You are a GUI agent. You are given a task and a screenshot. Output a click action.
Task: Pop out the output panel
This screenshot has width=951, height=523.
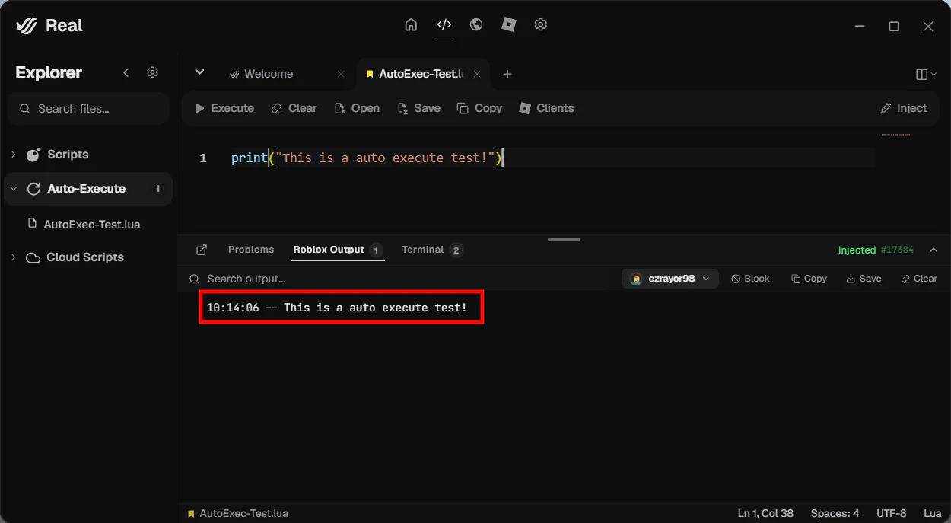tap(202, 250)
